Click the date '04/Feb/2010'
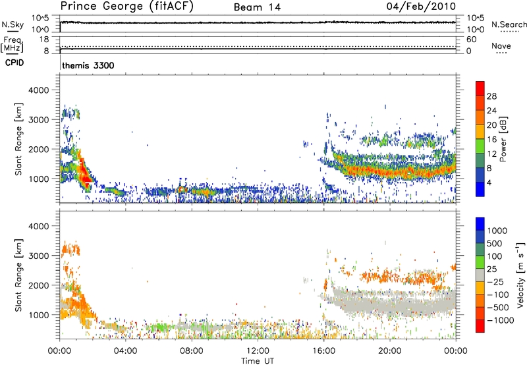 coord(421,7)
